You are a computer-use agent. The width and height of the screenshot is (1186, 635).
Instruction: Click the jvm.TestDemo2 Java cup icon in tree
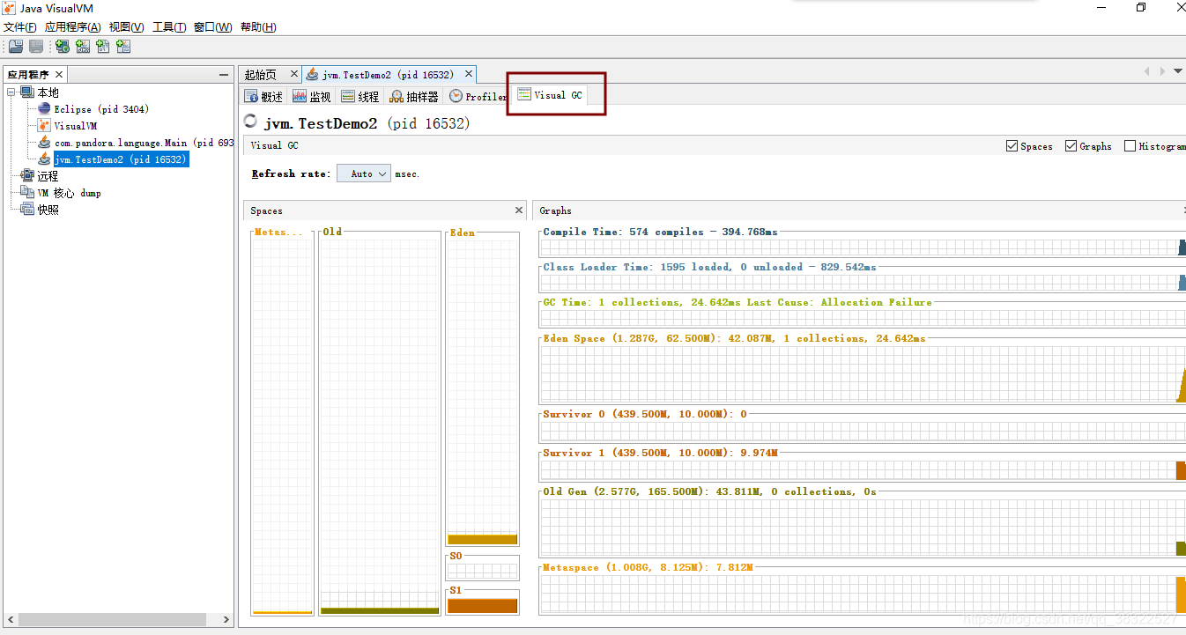pos(44,159)
